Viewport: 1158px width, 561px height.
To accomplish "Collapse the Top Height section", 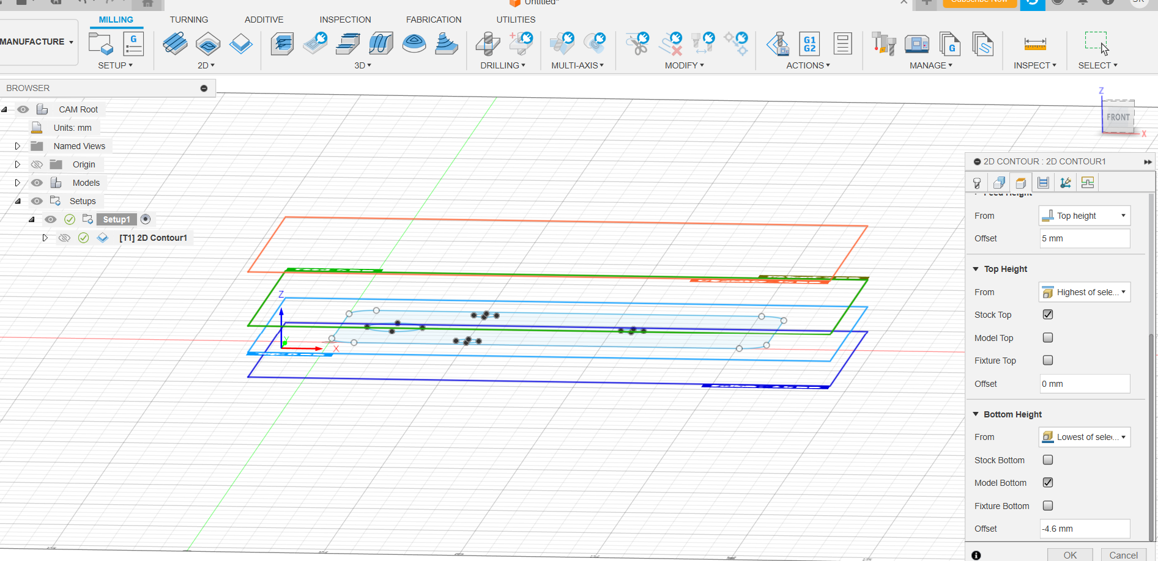I will (x=976, y=269).
